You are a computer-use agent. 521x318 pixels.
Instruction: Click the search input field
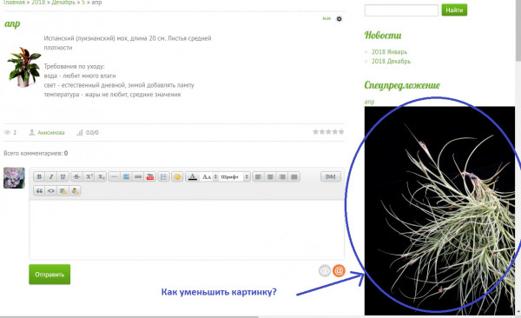401,10
